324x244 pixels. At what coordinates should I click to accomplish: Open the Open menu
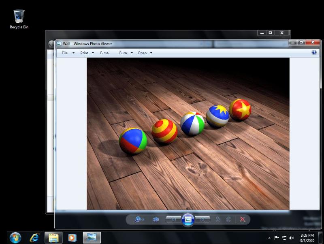point(142,53)
